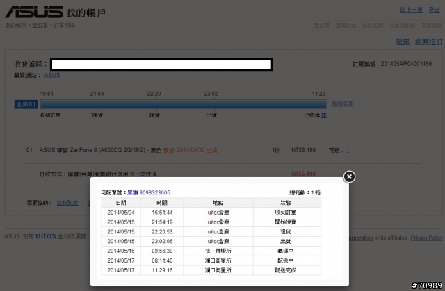Viewport: 445px width, 291px height.
Task: Select 查購物金 in the account menu
Action: (346, 26)
